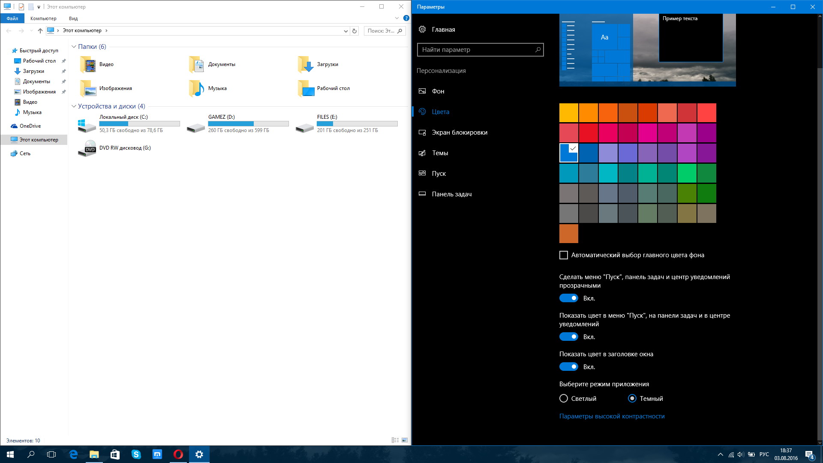
Task: Open the Video folder icon
Action: [87, 65]
